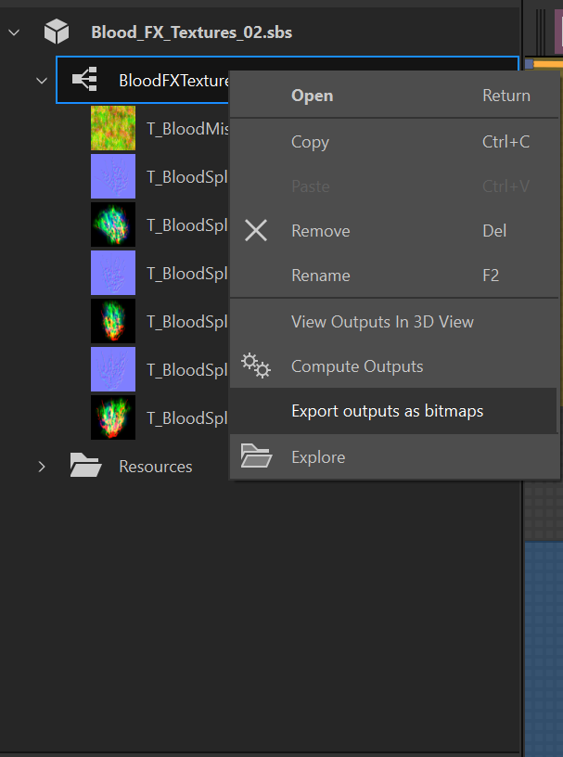
Task: Click the Resources folder icon
Action: [86, 466]
